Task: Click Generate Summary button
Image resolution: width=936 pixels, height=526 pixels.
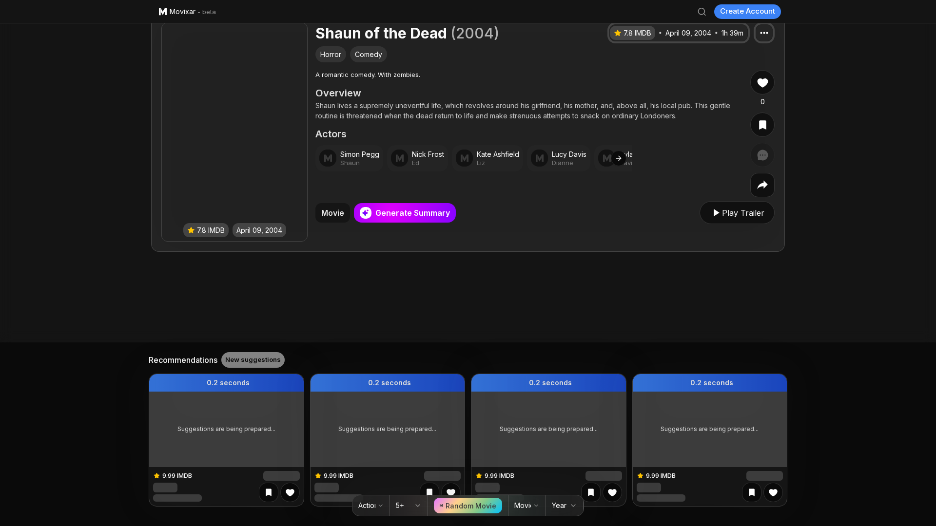Action: pos(405,213)
